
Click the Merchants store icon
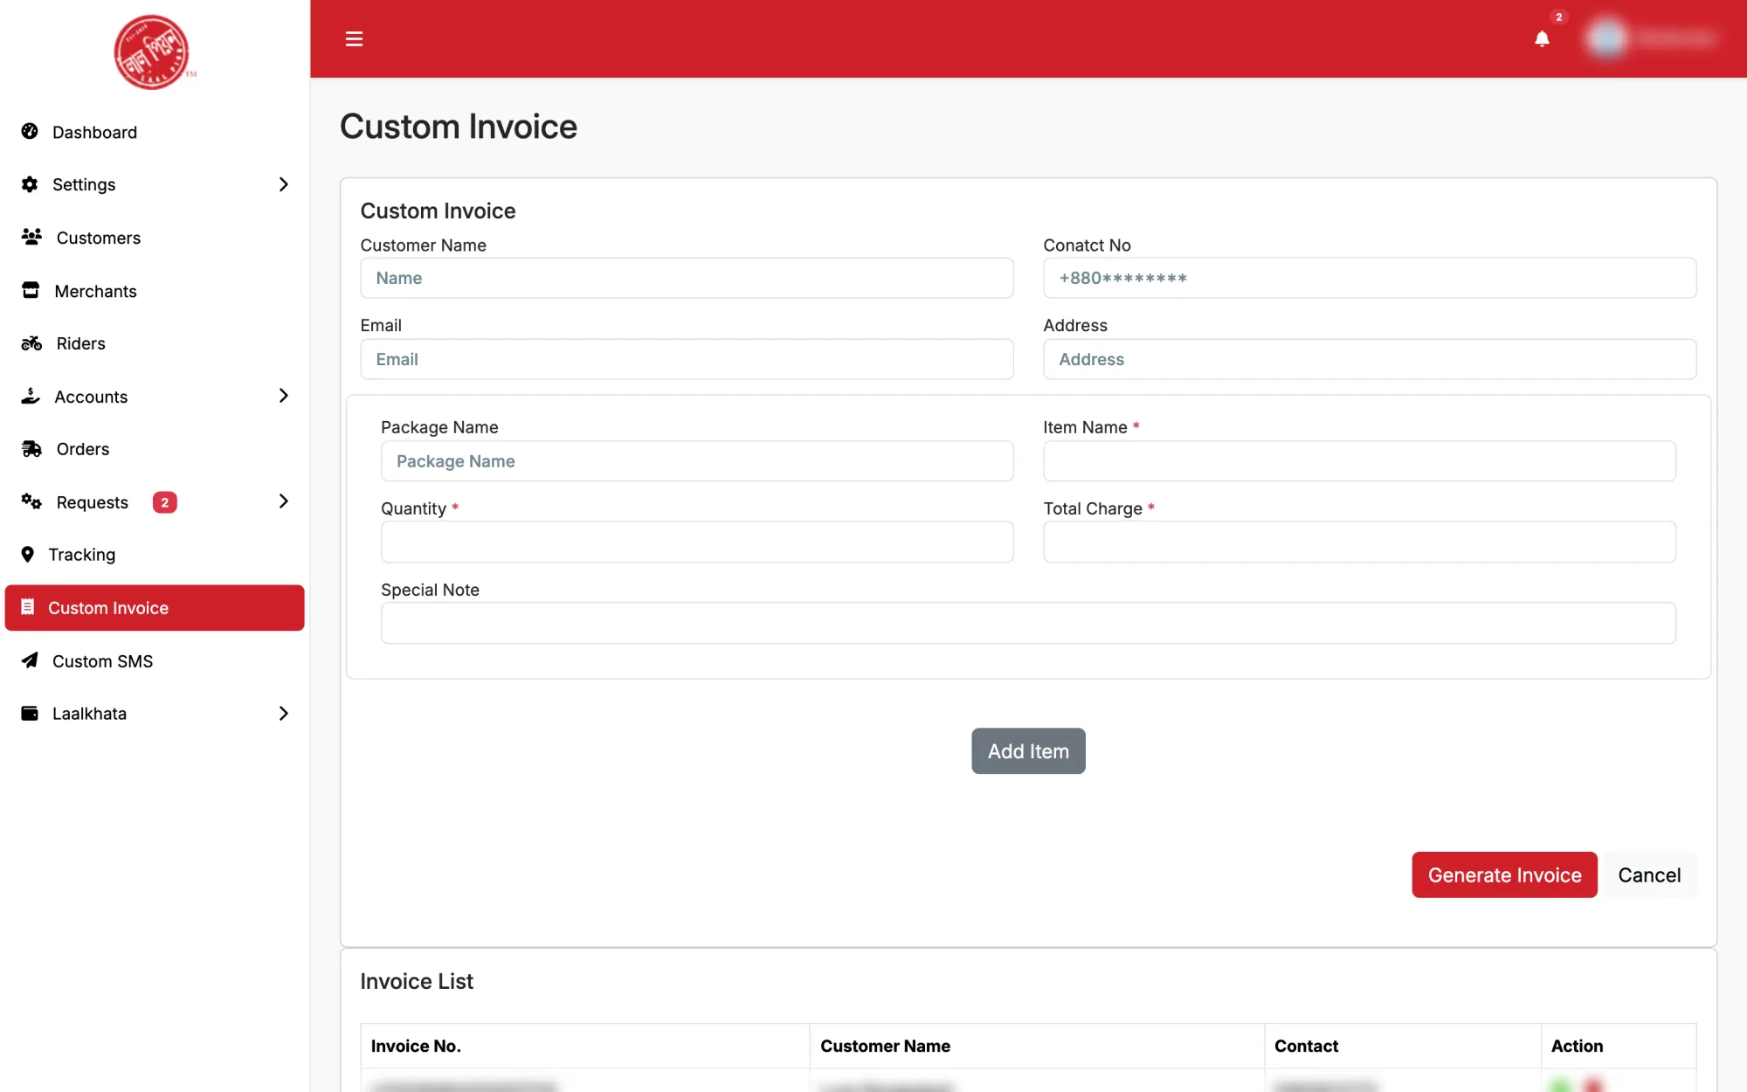coord(31,290)
